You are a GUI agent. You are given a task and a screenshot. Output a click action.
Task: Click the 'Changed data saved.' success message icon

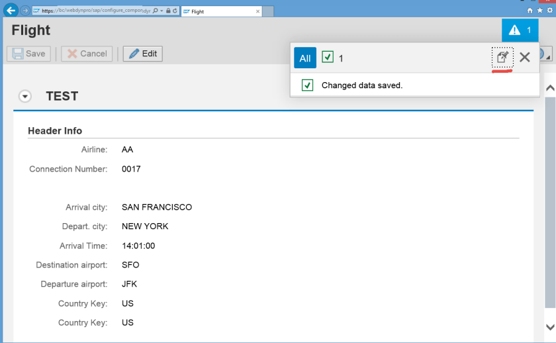click(307, 85)
